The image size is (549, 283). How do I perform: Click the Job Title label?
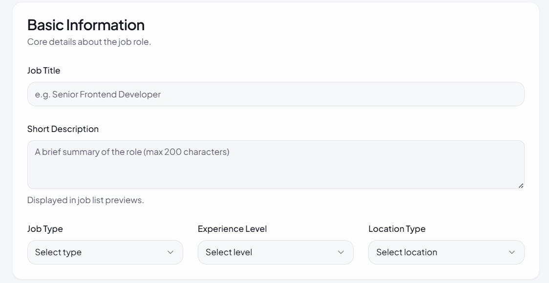(44, 71)
